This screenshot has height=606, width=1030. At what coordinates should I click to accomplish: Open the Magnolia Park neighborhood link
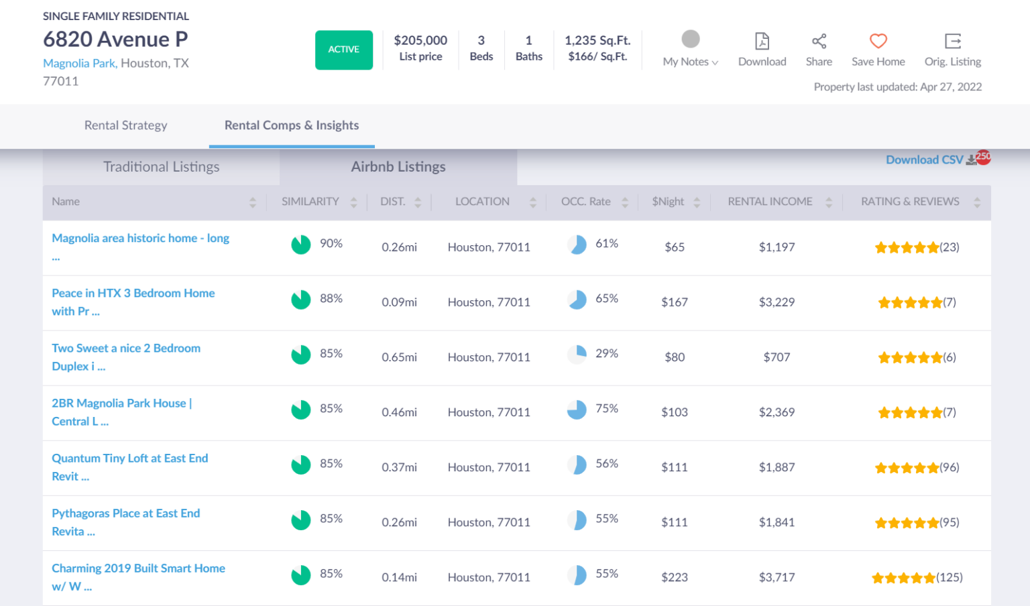point(80,63)
